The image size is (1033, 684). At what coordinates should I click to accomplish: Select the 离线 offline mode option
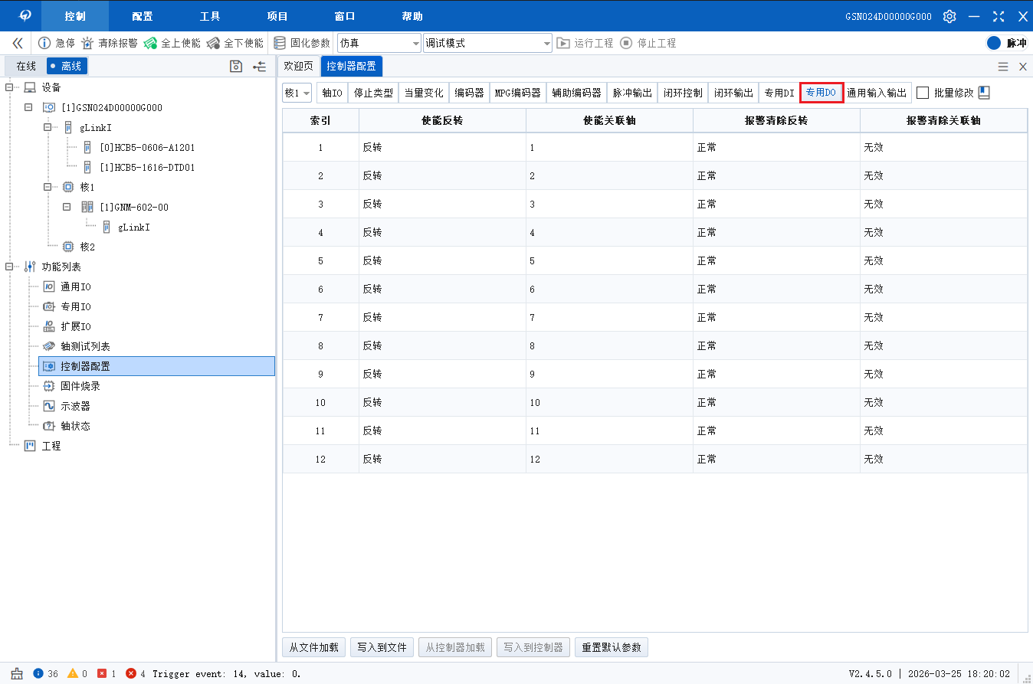click(x=67, y=67)
